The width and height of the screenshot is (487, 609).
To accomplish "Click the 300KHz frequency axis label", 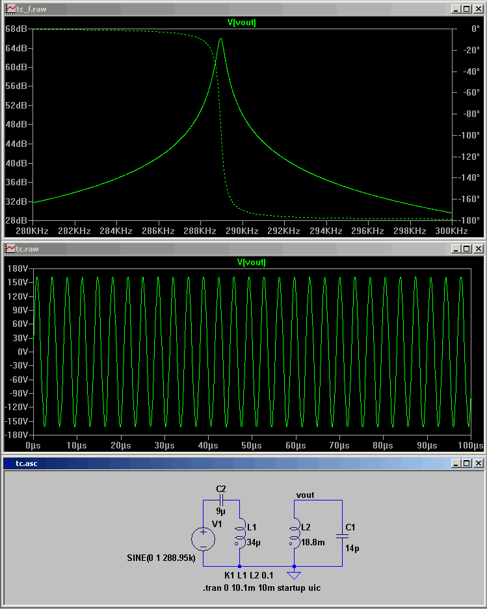I will (451, 231).
